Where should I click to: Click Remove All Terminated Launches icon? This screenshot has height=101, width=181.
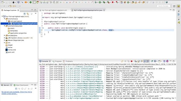click(x=128, y=61)
